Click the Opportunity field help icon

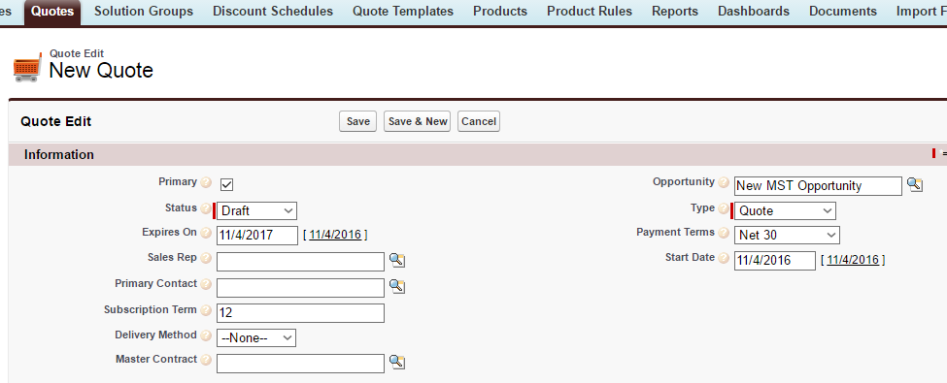(x=724, y=182)
